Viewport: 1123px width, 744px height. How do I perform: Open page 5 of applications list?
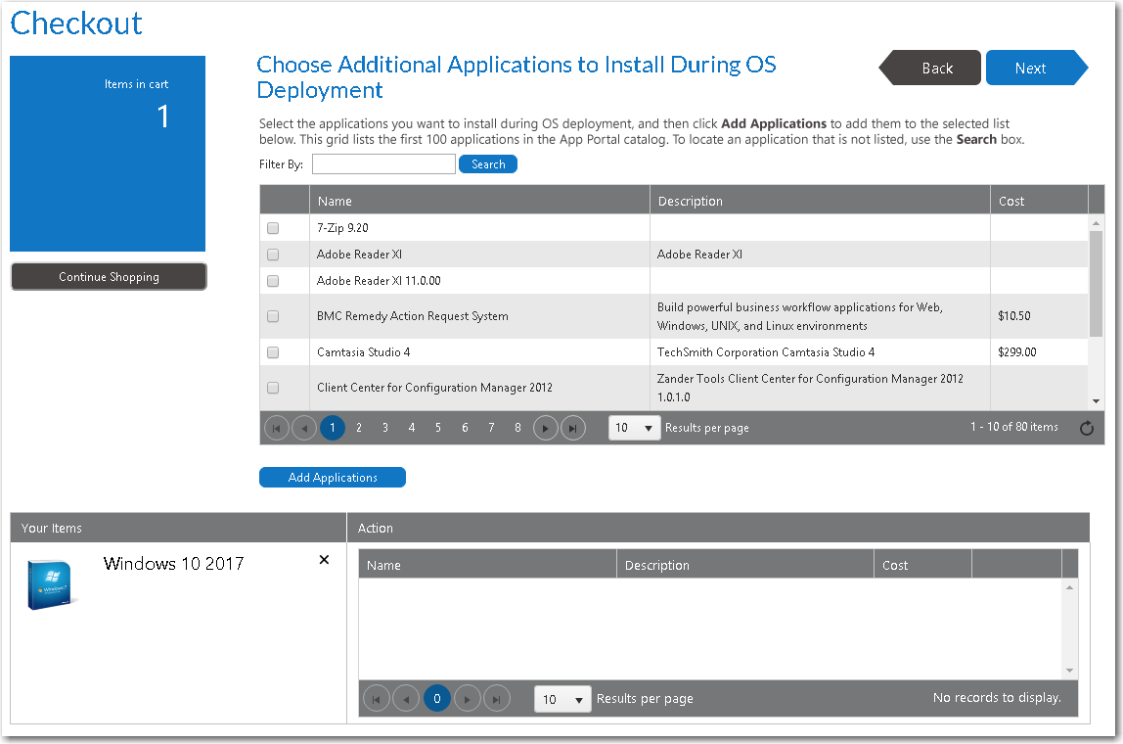click(x=438, y=428)
